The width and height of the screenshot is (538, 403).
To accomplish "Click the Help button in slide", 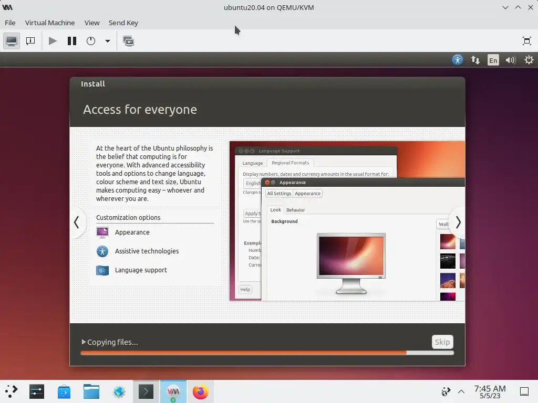I will [x=245, y=289].
